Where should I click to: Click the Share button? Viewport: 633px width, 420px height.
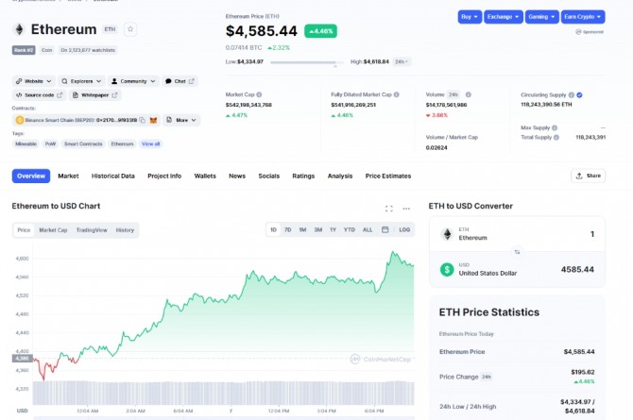tap(588, 176)
